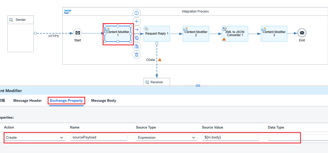The height and width of the screenshot is (153, 328).
Task: Click warning icon on XML to JSON Converter
Action: (224, 39)
